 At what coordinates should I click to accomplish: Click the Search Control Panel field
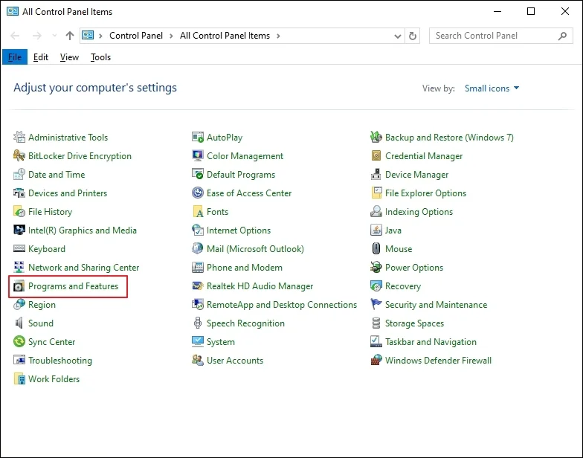click(x=500, y=36)
